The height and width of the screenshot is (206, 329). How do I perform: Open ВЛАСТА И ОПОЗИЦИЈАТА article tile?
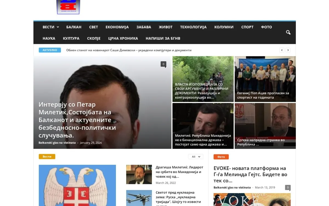203,79
